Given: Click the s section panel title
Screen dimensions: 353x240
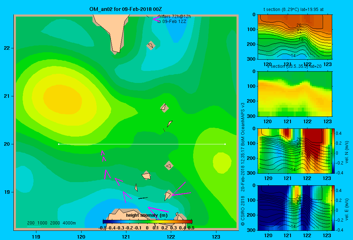Looking at the screenshot, I should 294,66.
